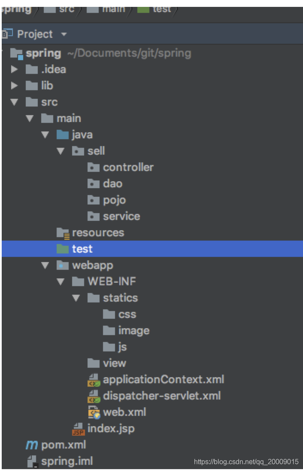The height and width of the screenshot is (470, 303).
Task: Click the module icon beside spring.iml
Action: [32, 461]
